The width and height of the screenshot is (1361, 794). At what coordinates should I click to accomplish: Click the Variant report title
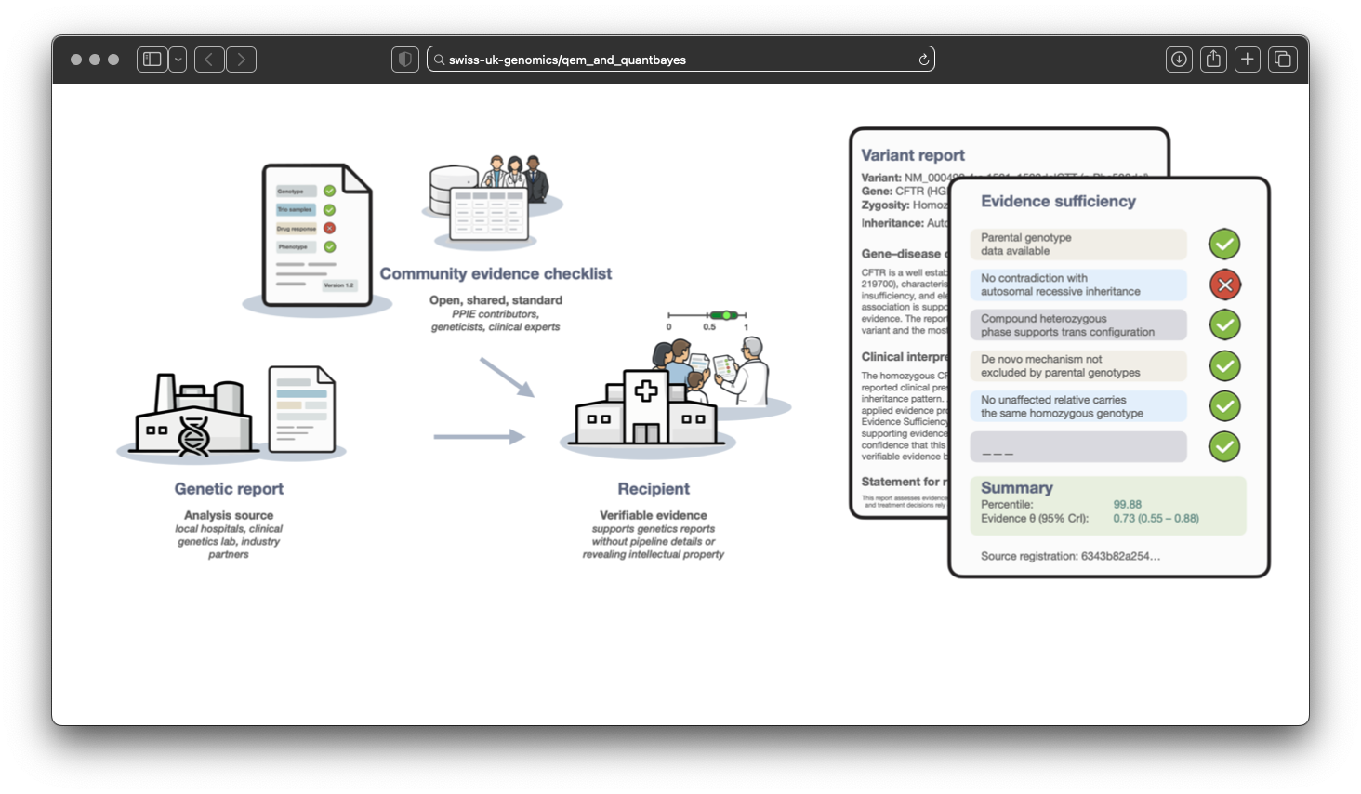(x=913, y=155)
